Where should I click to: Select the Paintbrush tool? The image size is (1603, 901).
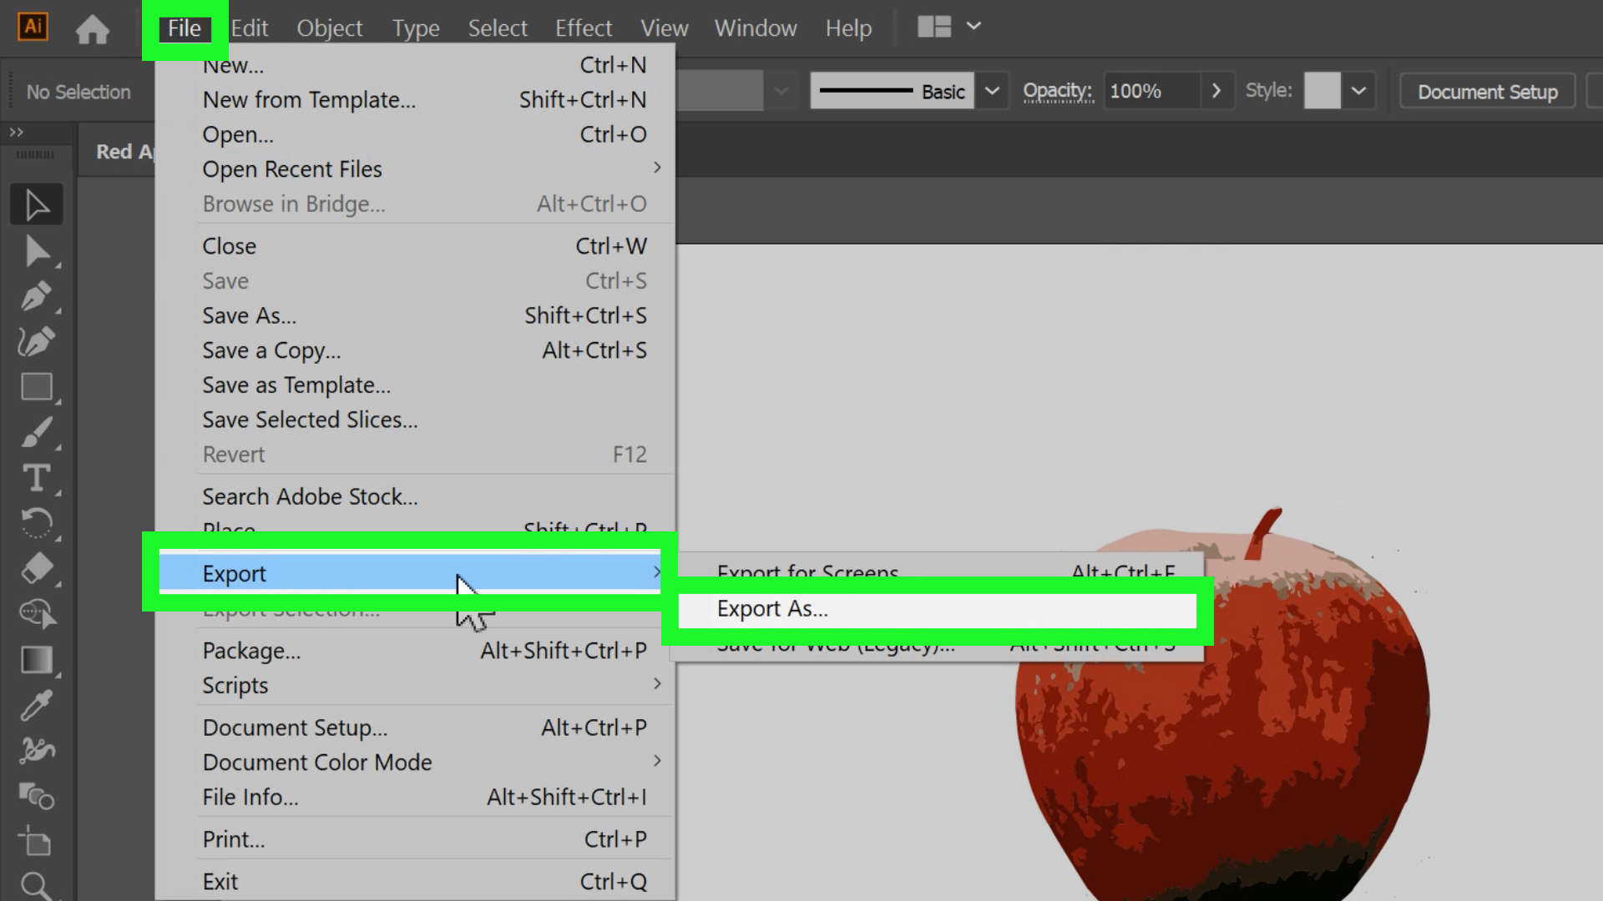click(37, 432)
